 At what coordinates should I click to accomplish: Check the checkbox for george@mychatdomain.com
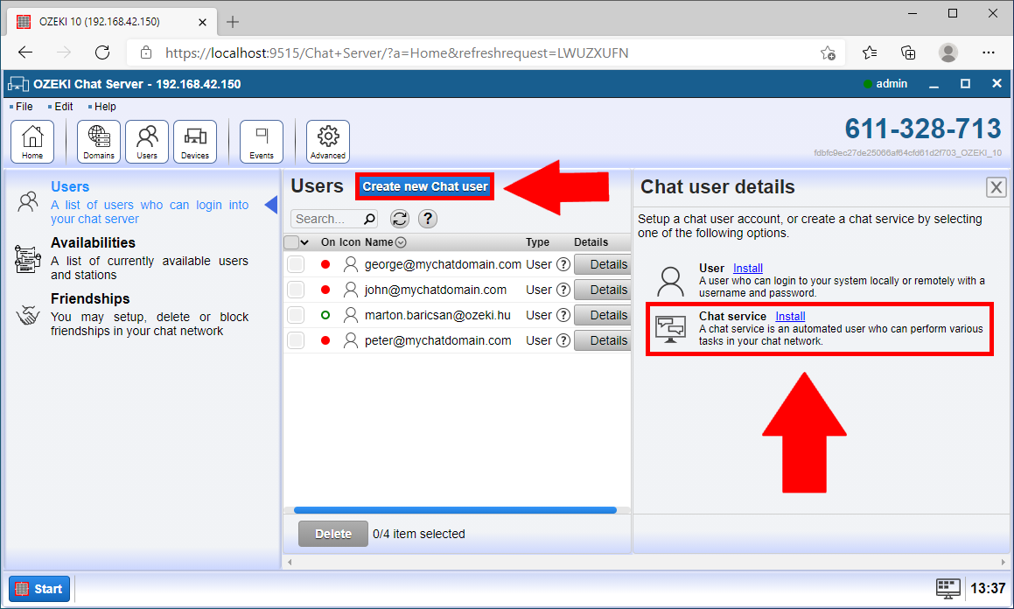[295, 264]
